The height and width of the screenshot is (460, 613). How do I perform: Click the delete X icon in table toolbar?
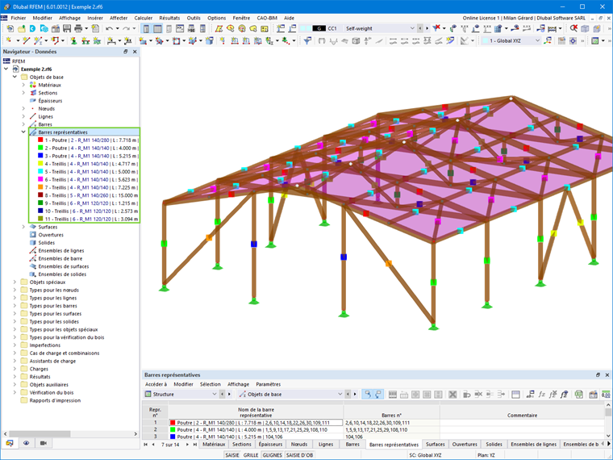(452, 395)
